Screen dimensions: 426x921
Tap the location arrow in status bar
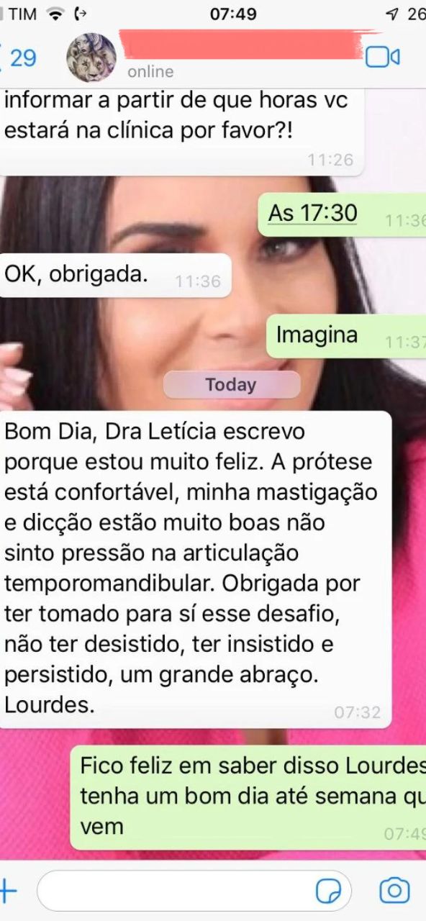click(x=392, y=14)
